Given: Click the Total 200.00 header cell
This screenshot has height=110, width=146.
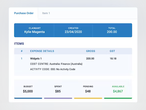Looking at the screenshot, I should click(112, 30).
